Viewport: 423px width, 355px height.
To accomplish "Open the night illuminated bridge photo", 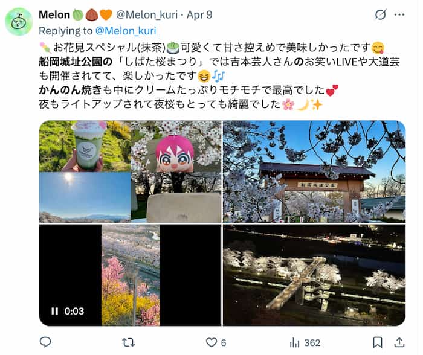I will coord(314,275).
